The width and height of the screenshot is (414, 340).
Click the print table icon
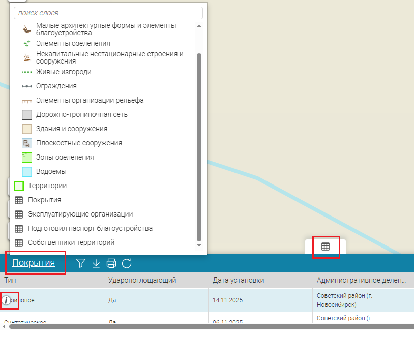click(111, 263)
